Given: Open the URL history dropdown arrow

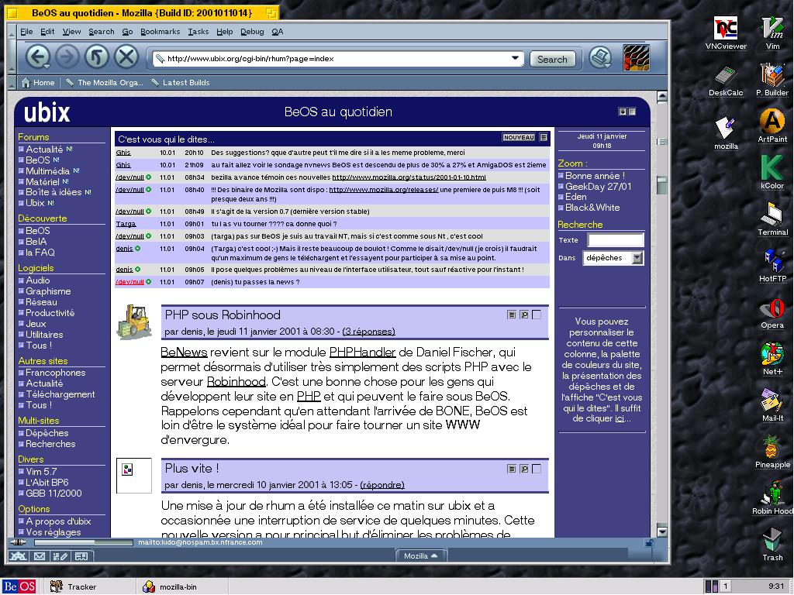Looking at the screenshot, I should [x=515, y=58].
